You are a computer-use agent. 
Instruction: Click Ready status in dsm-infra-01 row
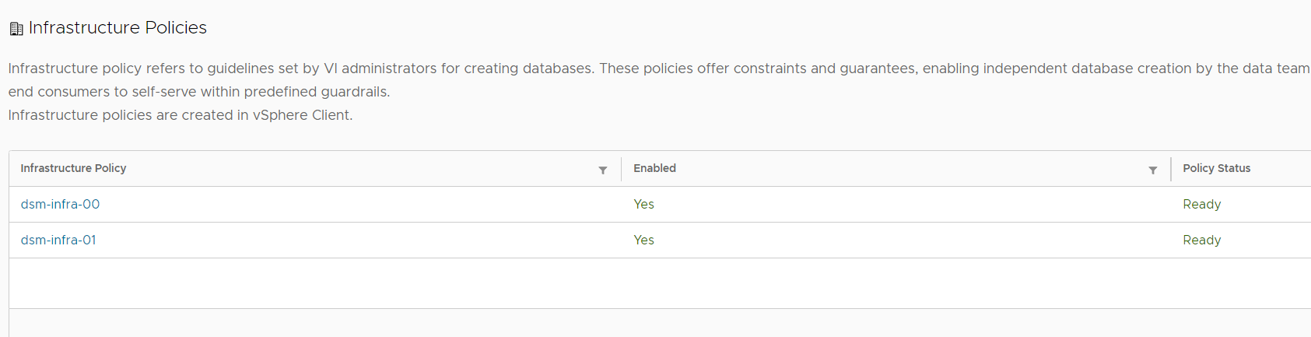click(x=1201, y=240)
